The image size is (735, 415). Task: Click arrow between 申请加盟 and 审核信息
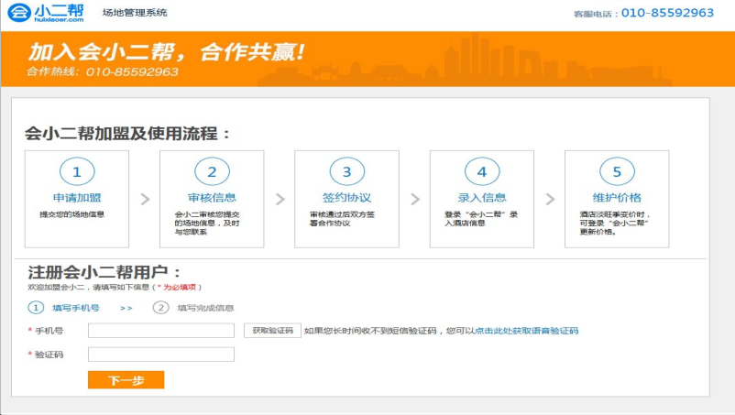point(145,199)
